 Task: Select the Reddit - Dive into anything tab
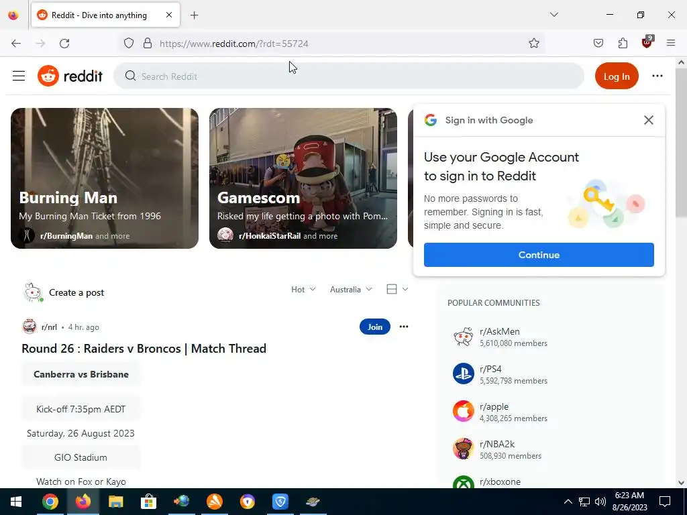click(105, 15)
